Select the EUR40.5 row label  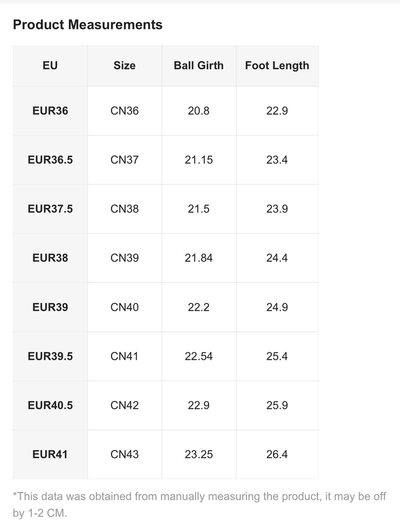[x=50, y=405]
